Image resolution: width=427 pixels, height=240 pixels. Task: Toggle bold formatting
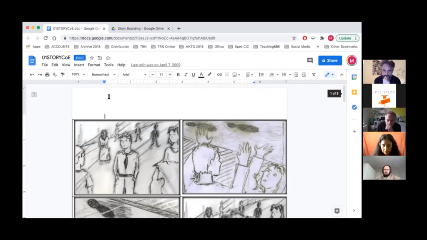pos(178,75)
